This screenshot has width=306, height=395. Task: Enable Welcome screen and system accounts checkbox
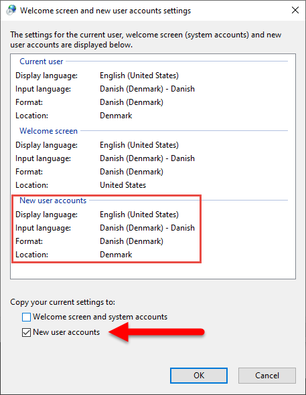click(26, 317)
